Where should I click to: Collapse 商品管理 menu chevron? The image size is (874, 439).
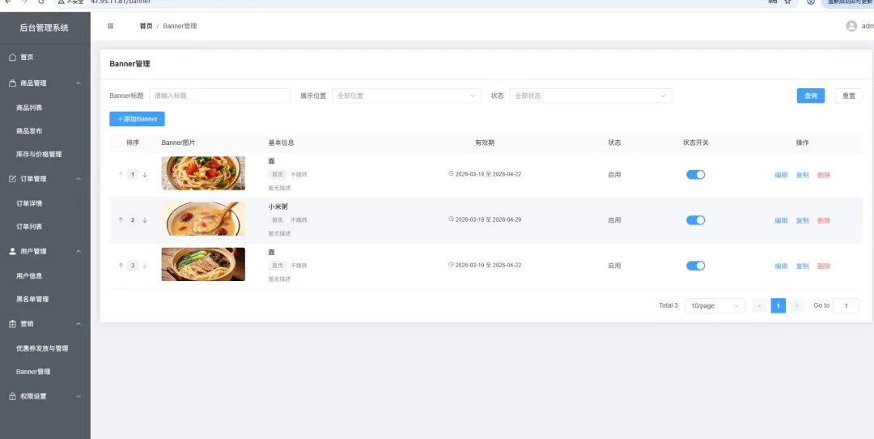(x=78, y=83)
